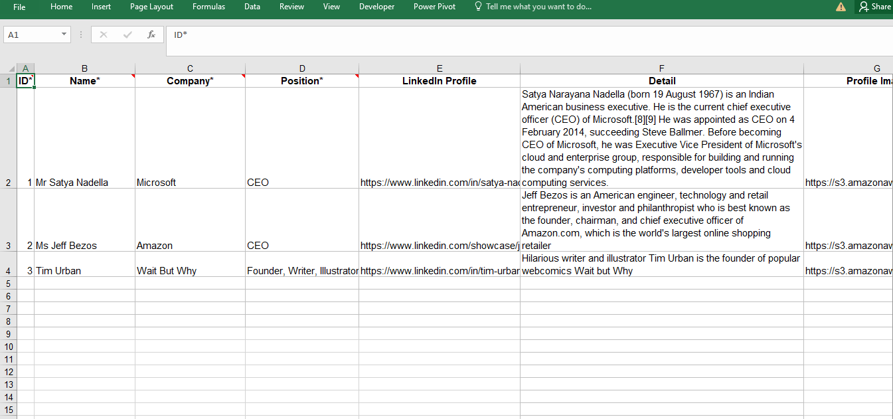Click the Position* header cell
The image size is (893, 419).
(x=302, y=81)
